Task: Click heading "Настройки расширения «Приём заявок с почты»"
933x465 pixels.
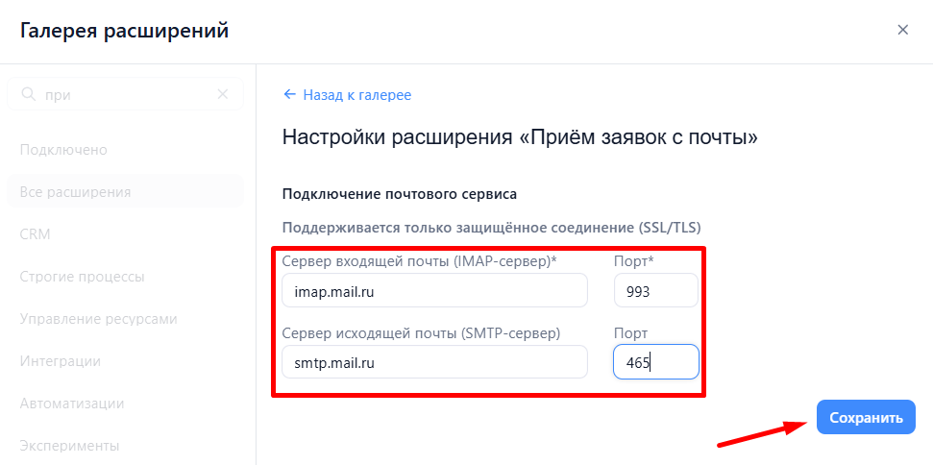Action: pos(520,137)
